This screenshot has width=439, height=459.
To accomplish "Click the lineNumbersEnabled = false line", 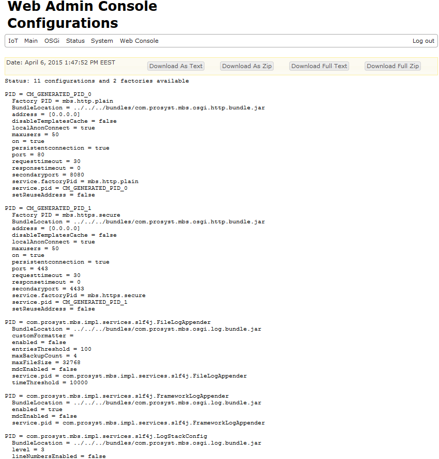I will point(59,456).
